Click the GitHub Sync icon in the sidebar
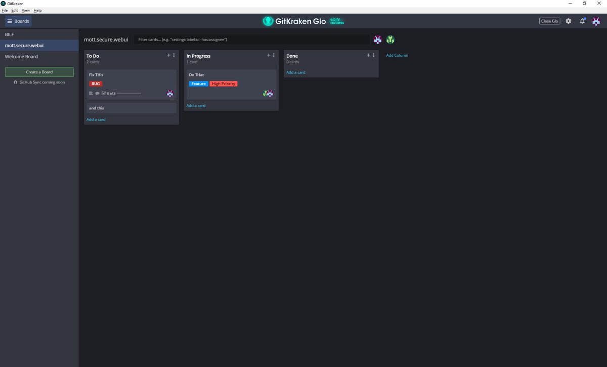Screen dimensions: 607x367 [x=16, y=81]
